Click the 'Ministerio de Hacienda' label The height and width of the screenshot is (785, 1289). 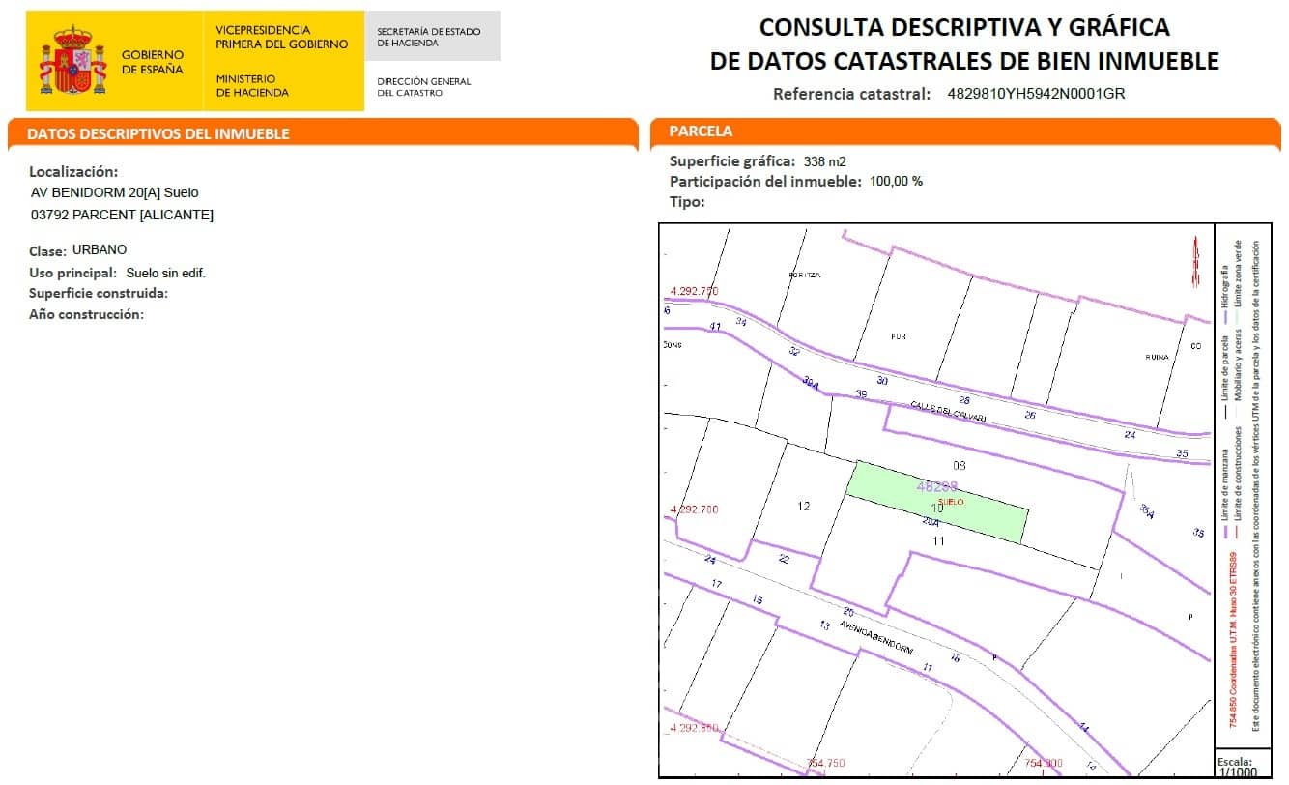[252, 85]
